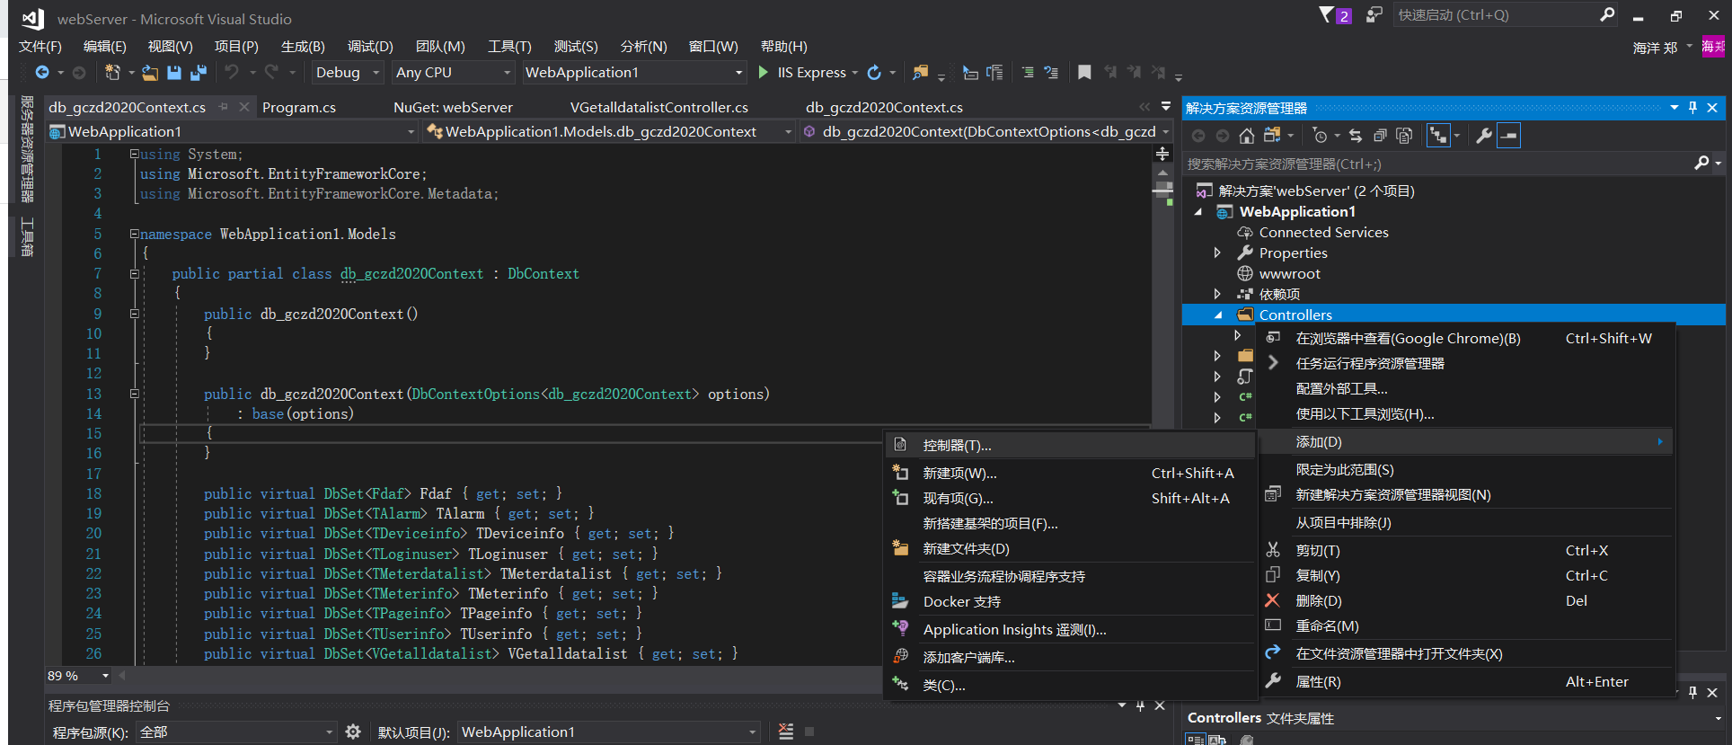The image size is (1732, 745).
Task: Click the feedback icon in title bar
Action: (1374, 15)
